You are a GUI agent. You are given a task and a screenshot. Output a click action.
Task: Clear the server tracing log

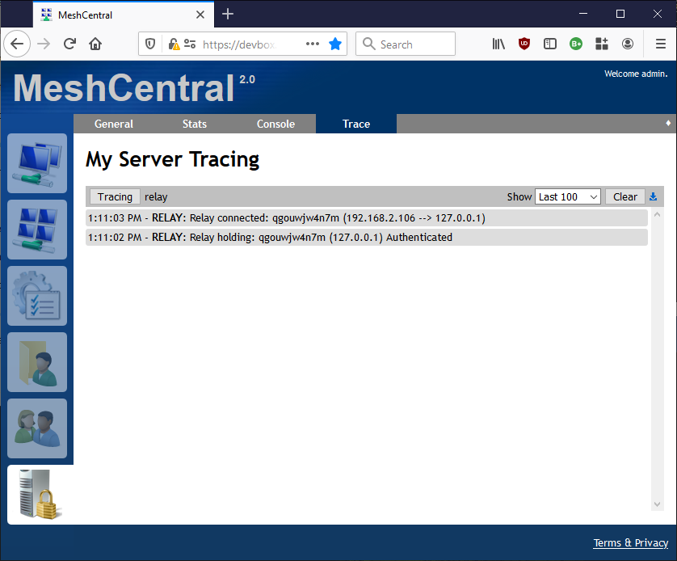pyautogui.click(x=624, y=196)
